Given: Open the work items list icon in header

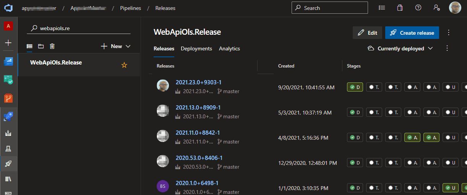Looking at the screenshot, I should (381, 8).
